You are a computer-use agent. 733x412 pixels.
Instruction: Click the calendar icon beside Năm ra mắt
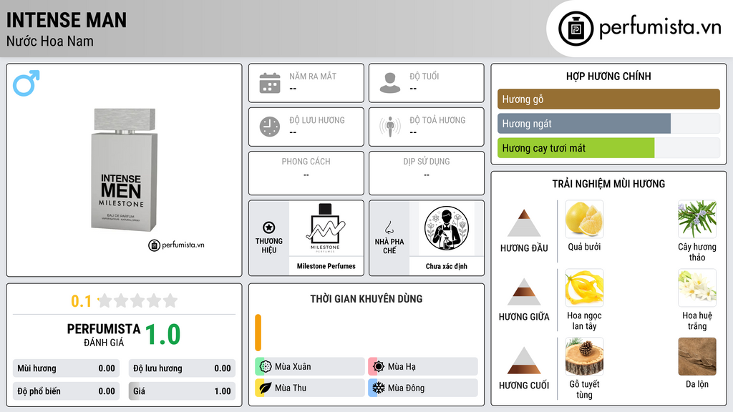(x=270, y=83)
